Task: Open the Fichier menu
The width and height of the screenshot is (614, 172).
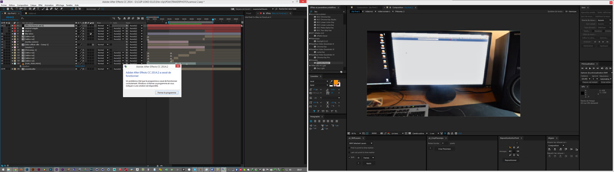Action: (4, 5)
